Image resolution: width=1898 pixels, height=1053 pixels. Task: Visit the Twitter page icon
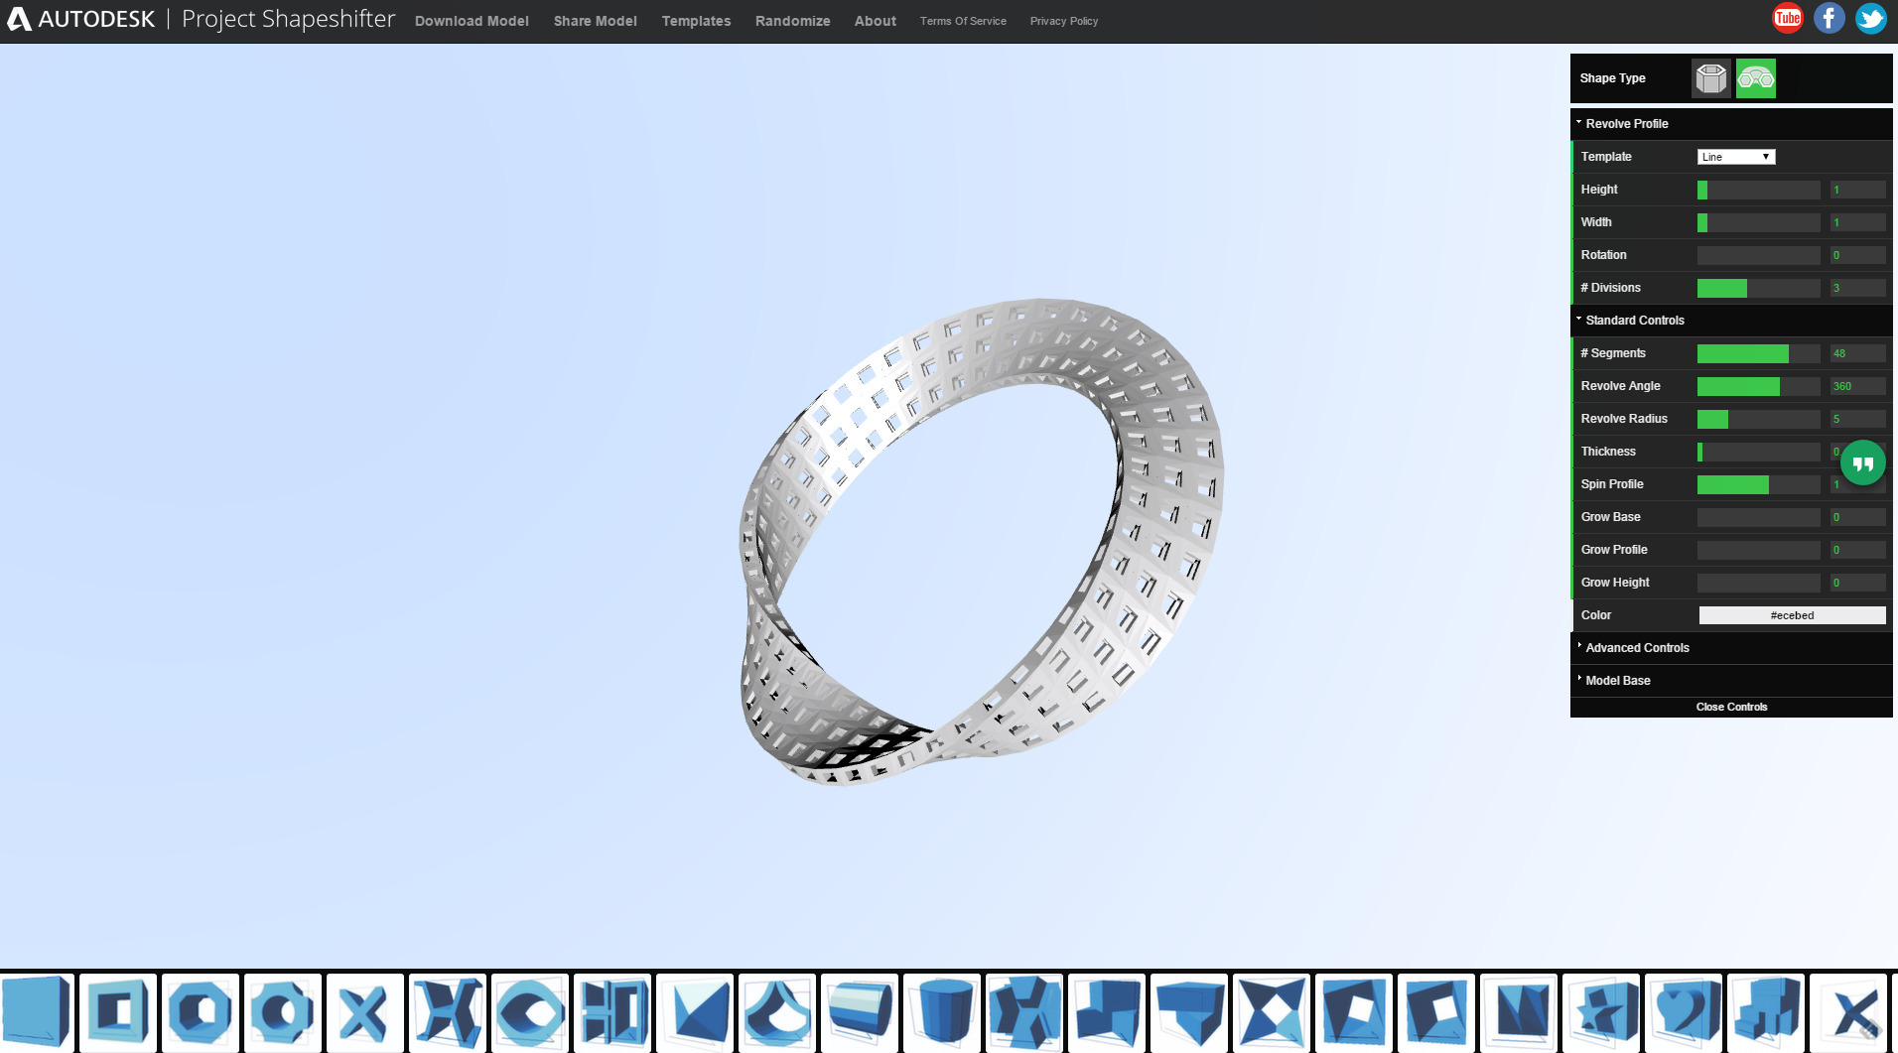1871,17
